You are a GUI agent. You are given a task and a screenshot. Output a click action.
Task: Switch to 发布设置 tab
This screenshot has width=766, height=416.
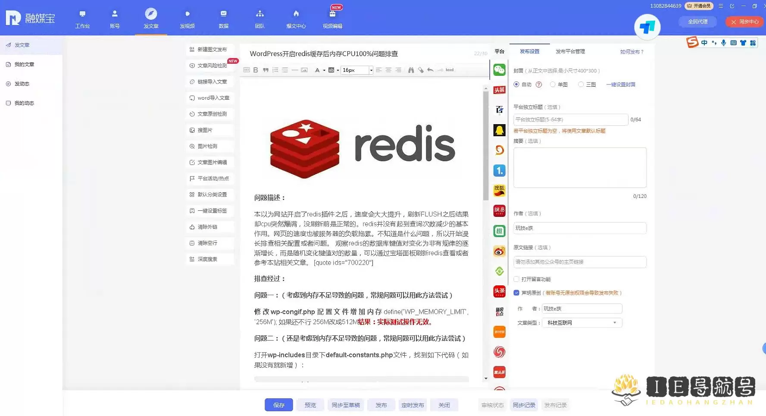(529, 51)
